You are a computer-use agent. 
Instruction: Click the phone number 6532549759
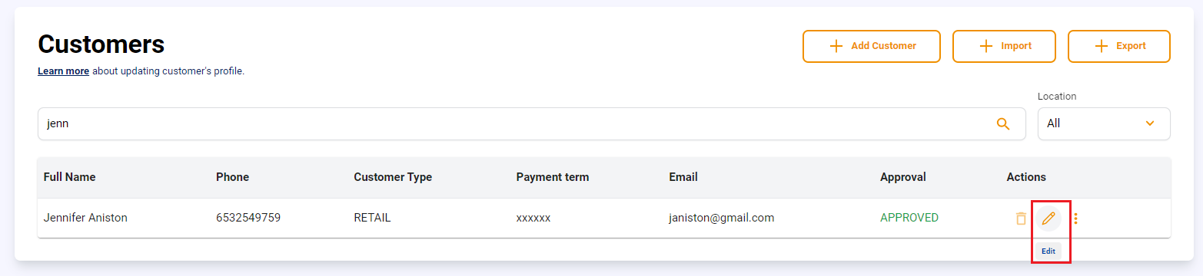(x=248, y=218)
